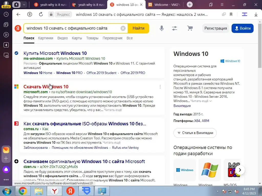Screen dimensions: 262x196
Task: Start voice search with microphone icon
Action: coord(162,28)
